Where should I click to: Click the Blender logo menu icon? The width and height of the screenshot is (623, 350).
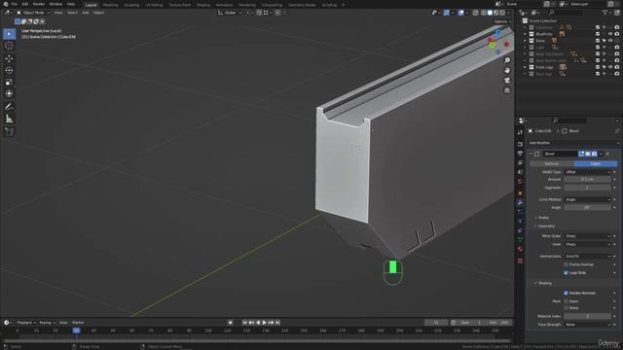point(6,4)
